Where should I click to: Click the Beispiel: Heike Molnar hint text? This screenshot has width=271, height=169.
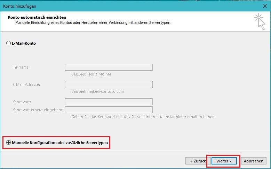[x=91, y=74]
